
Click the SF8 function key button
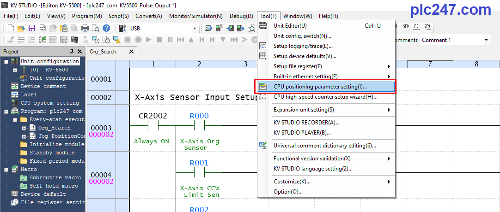pos(406,27)
